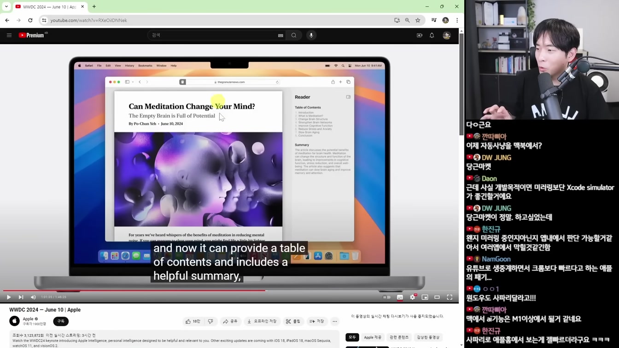Image resolution: width=619 pixels, height=348 pixels.
Task: Bookmark this page with star icon
Action: [418, 20]
